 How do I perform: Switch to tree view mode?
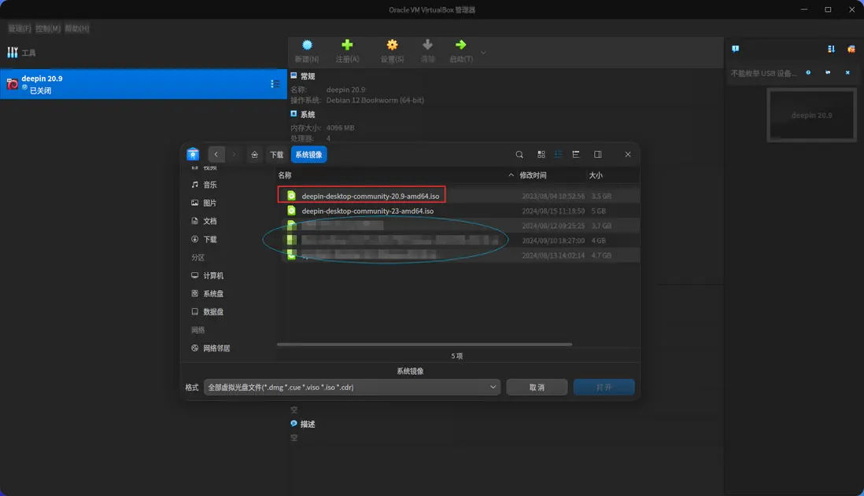click(576, 155)
